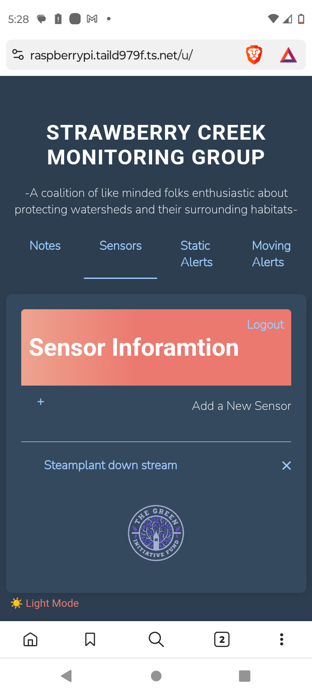Open the tab switcher showing 2 tabs
This screenshot has width=312, height=694.
tap(221, 639)
